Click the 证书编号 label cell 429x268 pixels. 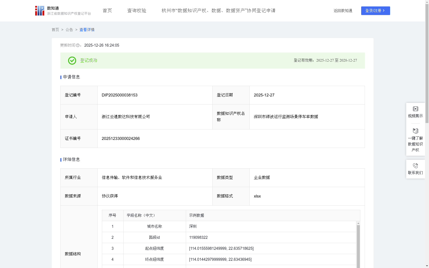pos(79,139)
